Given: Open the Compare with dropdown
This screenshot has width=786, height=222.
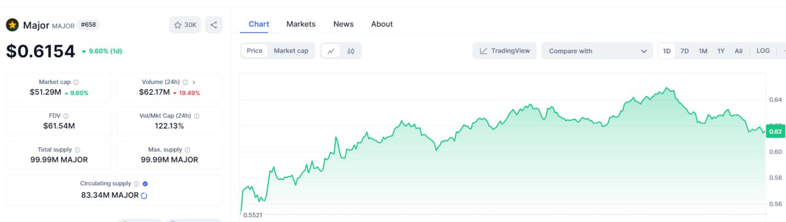Looking at the screenshot, I should pos(597,51).
